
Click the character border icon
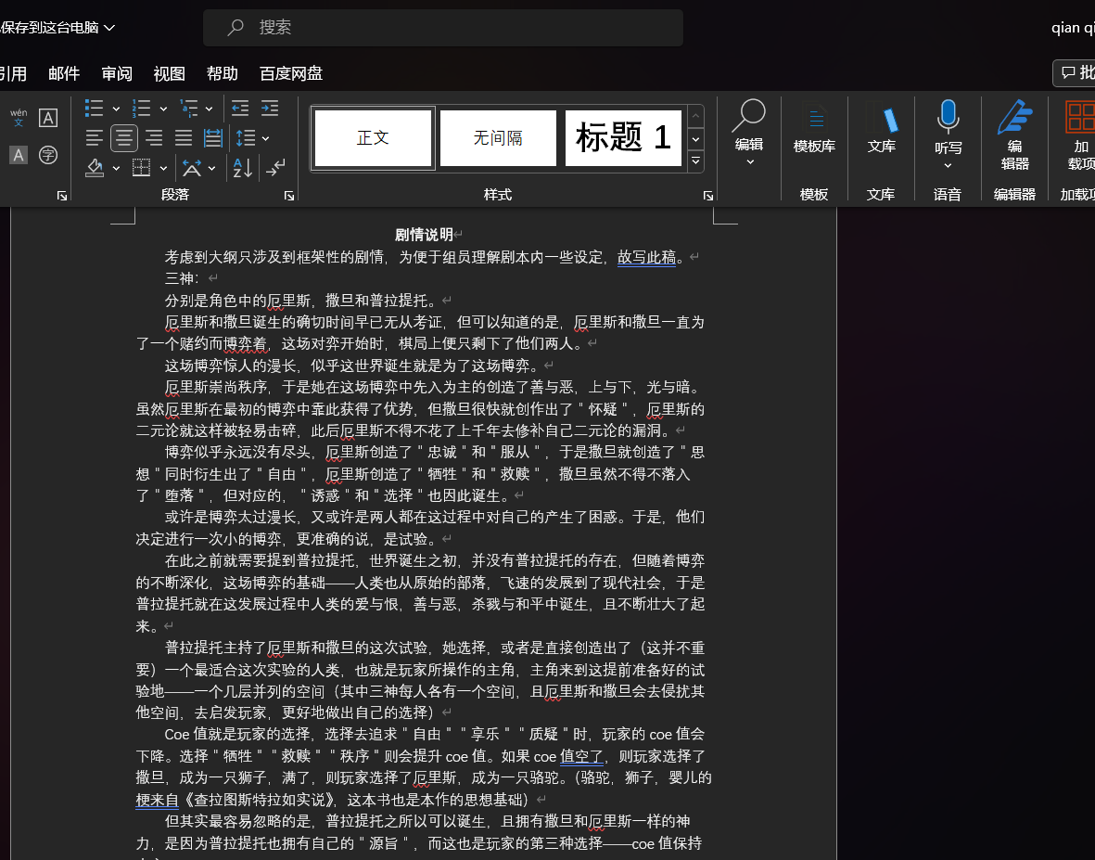point(48,118)
